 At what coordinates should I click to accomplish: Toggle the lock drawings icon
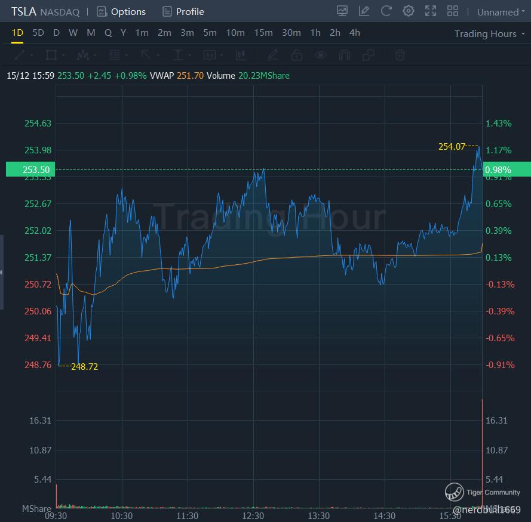click(297, 55)
